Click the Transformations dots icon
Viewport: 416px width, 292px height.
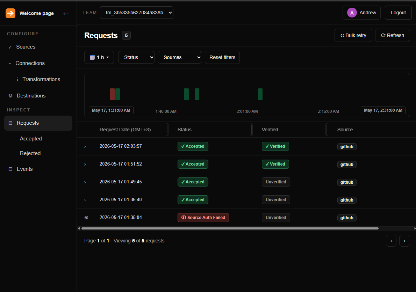pyautogui.click(x=17, y=79)
